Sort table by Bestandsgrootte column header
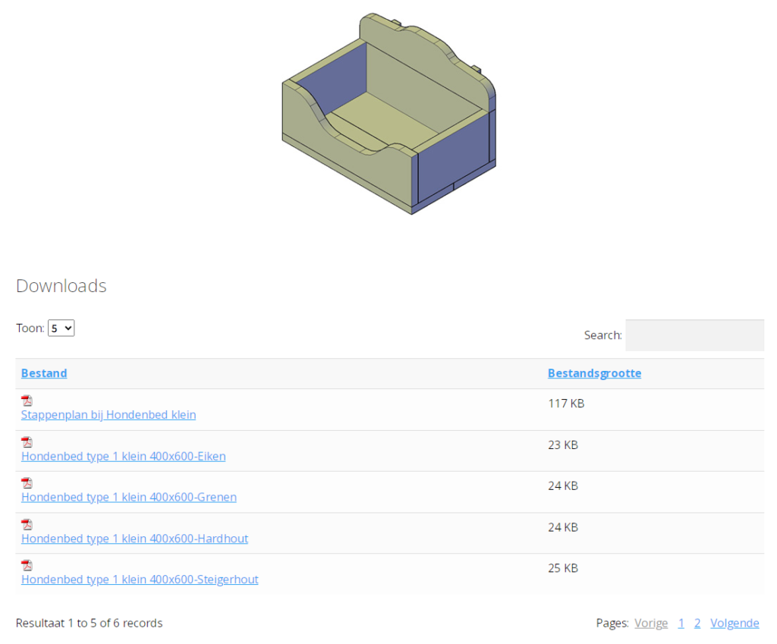This screenshot has height=644, width=777. coord(594,373)
